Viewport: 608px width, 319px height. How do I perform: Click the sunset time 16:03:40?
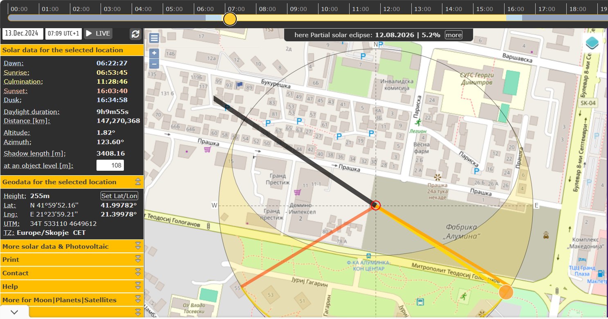pos(112,91)
